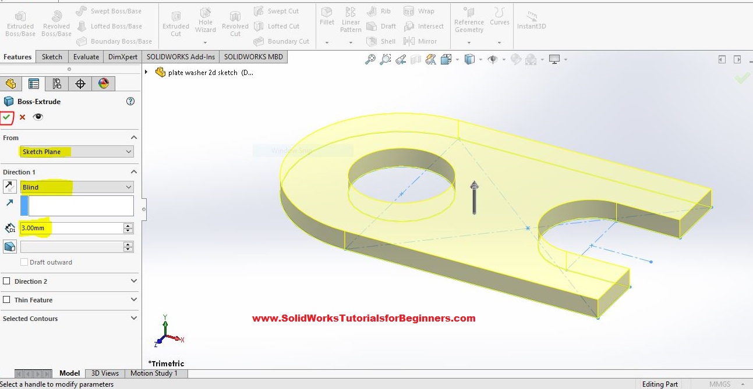Viewport: 753px width, 389px height.
Task: Pick the Shell feature tool
Action: coord(381,41)
